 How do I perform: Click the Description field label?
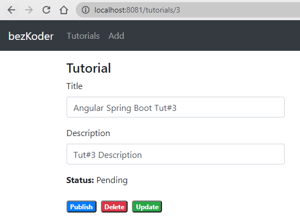tap(88, 133)
